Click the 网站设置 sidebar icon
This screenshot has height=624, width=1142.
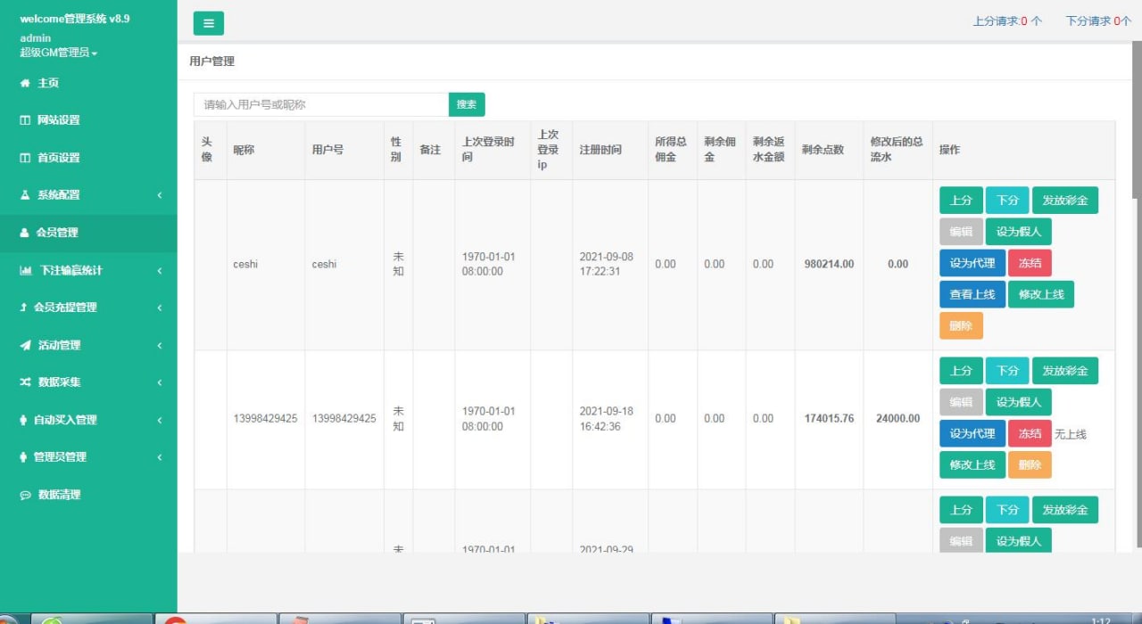coord(25,120)
